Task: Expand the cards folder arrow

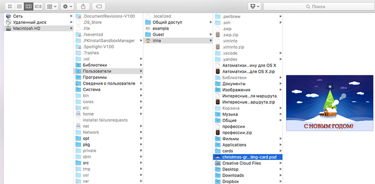Action: click(281, 151)
